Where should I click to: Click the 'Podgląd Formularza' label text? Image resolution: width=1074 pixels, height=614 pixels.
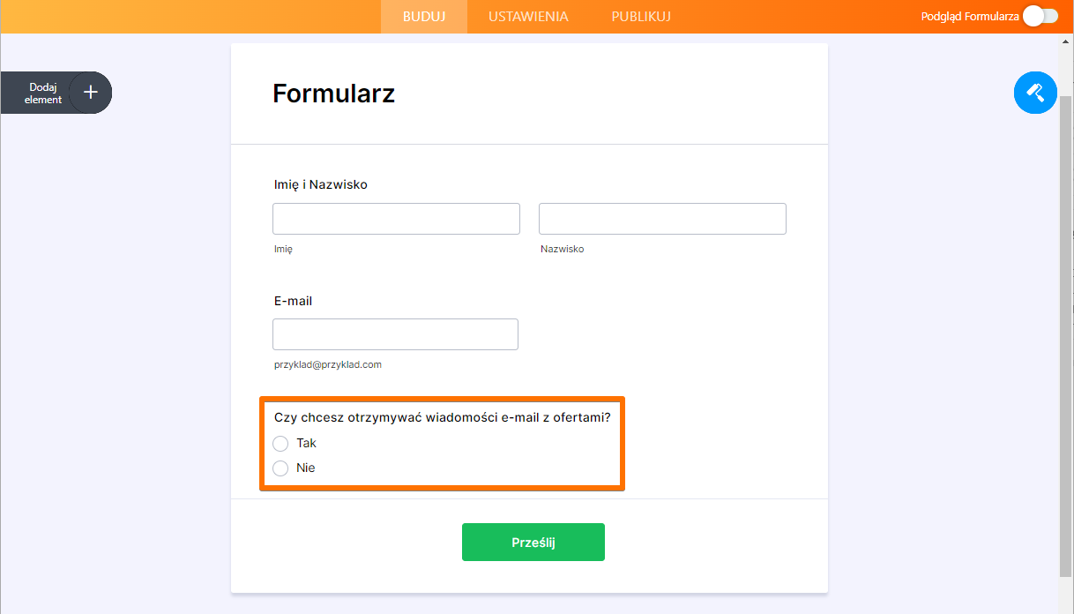[970, 16]
